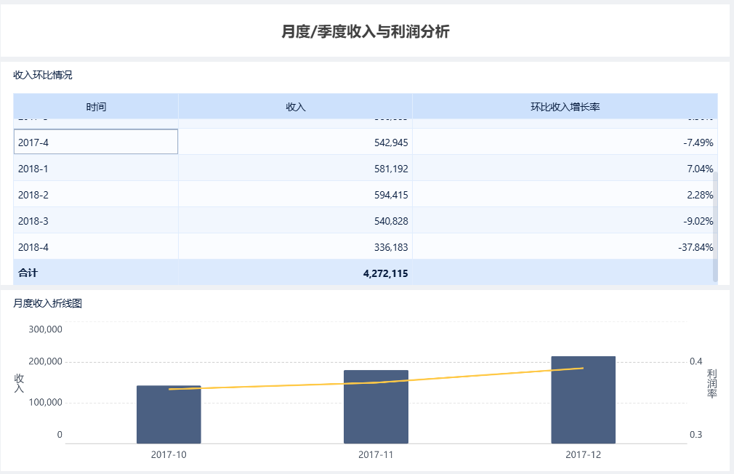Click the income value 542,945

pyautogui.click(x=391, y=142)
